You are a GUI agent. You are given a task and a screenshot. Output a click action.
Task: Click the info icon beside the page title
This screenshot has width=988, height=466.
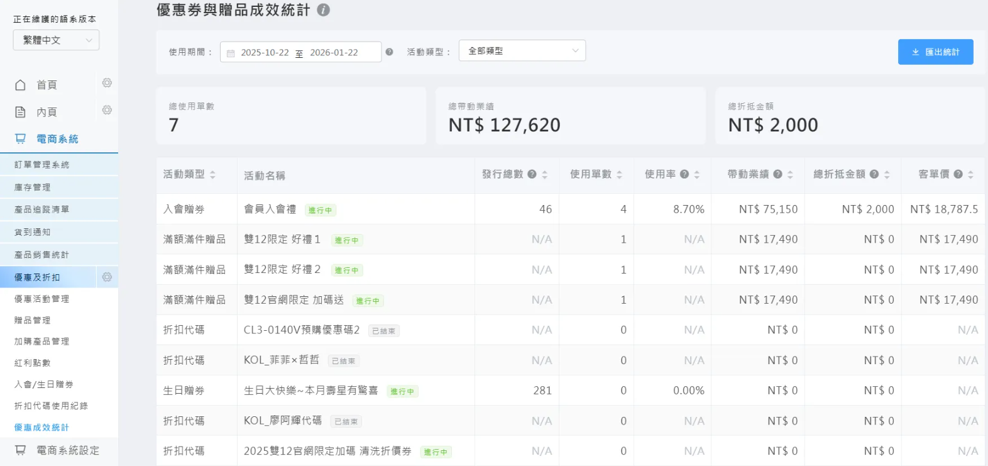pos(323,10)
